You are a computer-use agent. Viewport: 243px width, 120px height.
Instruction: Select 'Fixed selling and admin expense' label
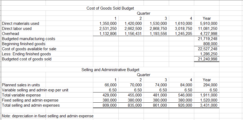[30, 100]
